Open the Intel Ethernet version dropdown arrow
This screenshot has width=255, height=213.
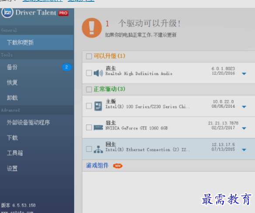click(x=244, y=150)
